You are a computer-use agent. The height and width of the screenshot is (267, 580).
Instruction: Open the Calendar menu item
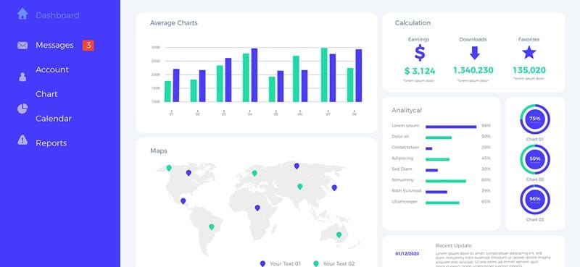[x=54, y=119]
